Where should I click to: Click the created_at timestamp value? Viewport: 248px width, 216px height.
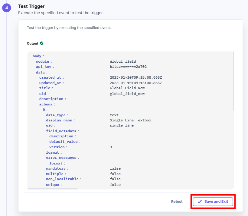136,77
